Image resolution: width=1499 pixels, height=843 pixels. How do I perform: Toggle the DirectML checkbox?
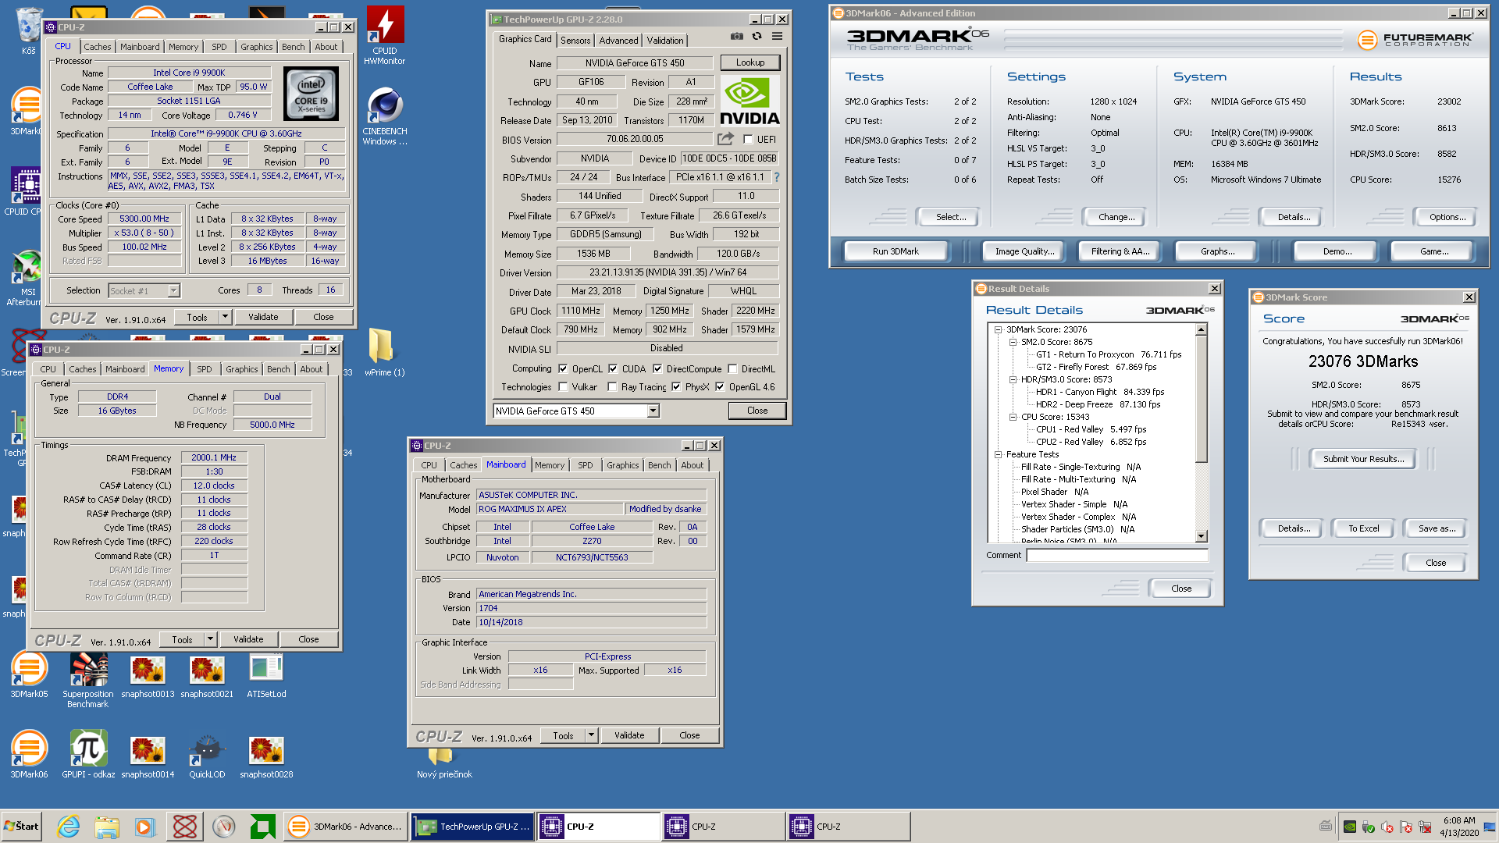click(x=732, y=368)
